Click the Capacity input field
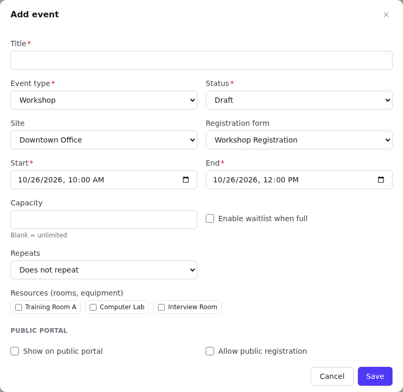The image size is (403, 392). click(104, 220)
